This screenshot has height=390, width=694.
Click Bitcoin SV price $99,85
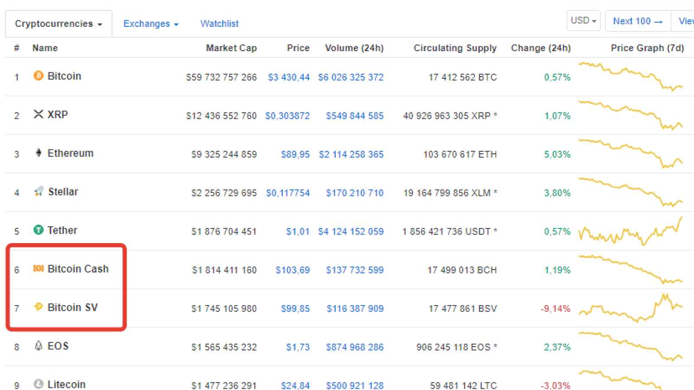295,309
